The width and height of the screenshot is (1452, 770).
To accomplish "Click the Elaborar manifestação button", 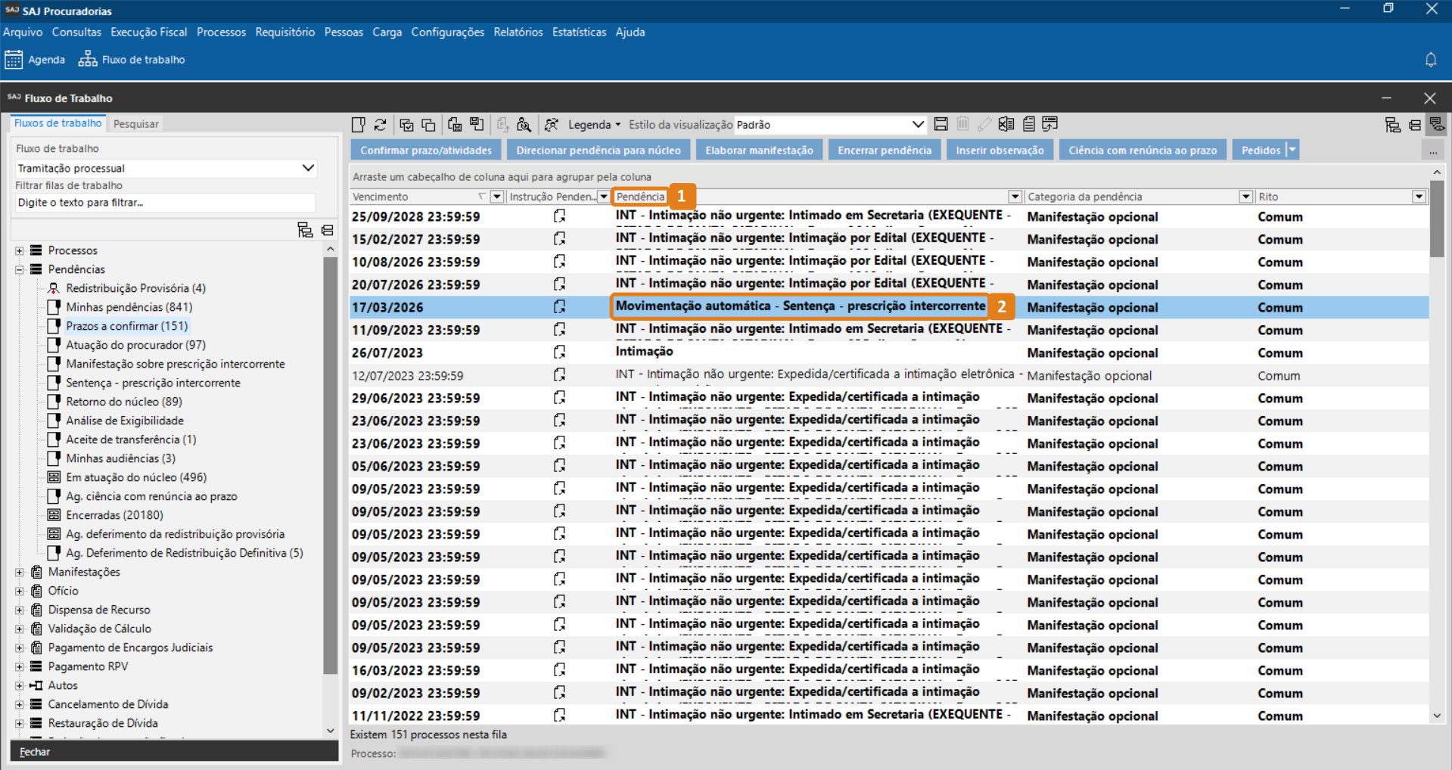I will [x=759, y=150].
